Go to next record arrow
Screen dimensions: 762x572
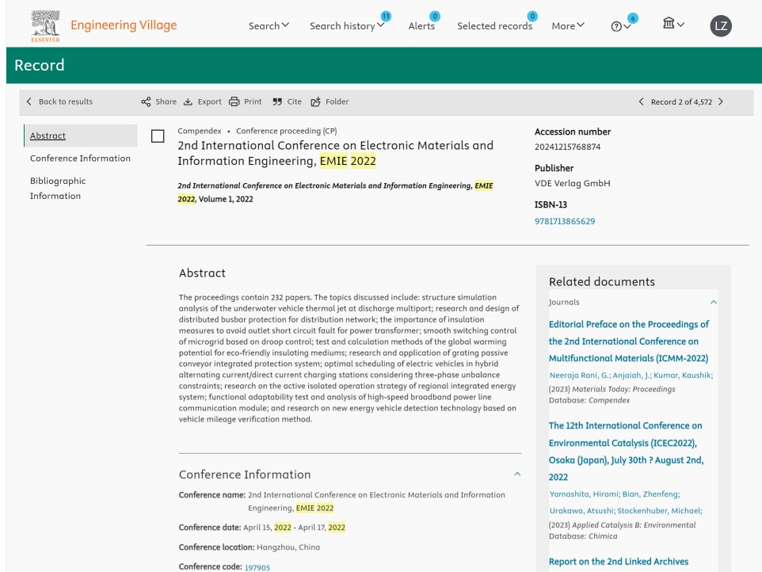click(720, 101)
